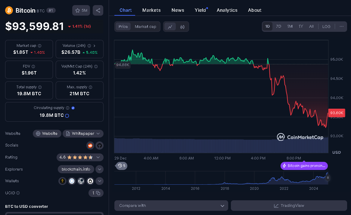Select line chart type
The width and height of the screenshot is (351, 215).
tap(170, 27)
